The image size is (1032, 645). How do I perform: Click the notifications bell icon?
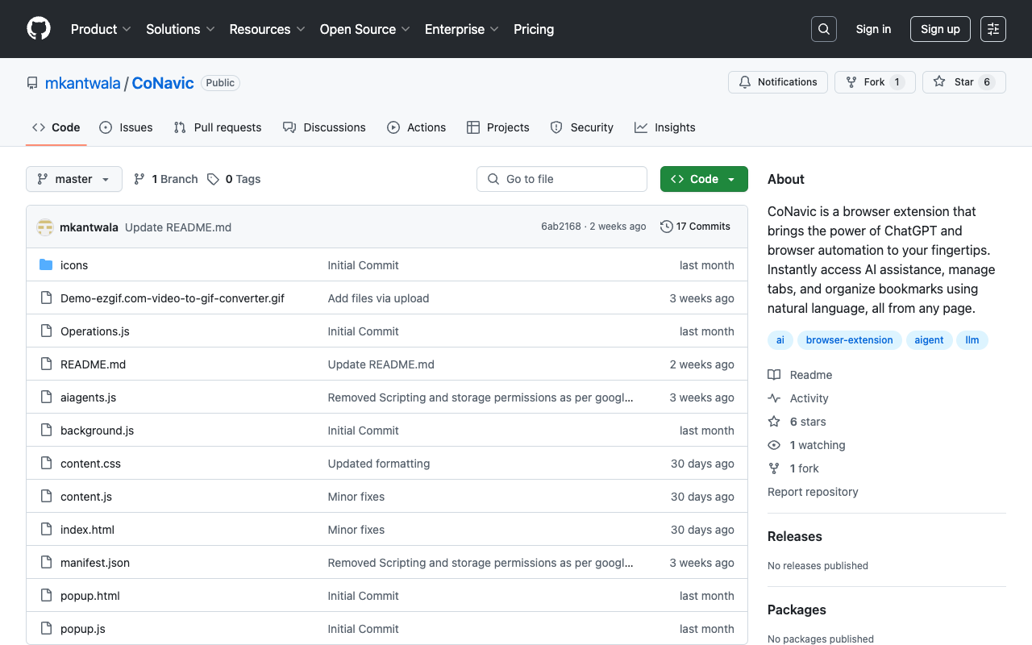(x=744, y=81)
